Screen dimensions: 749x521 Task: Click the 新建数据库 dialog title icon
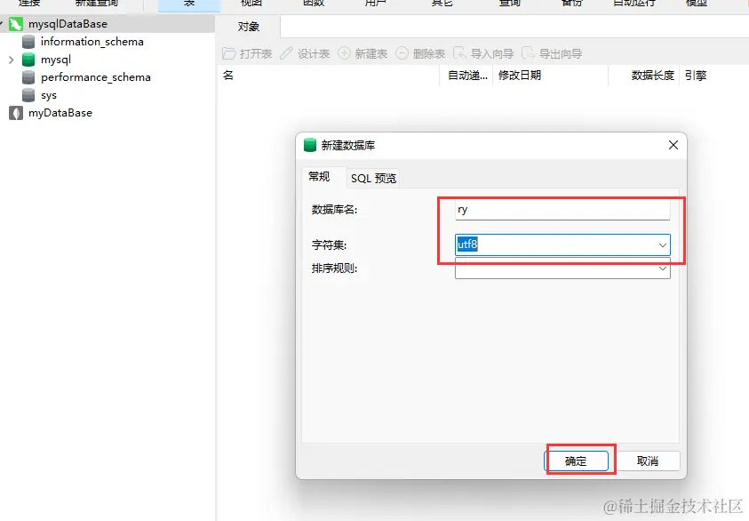(x=310, y=145)
